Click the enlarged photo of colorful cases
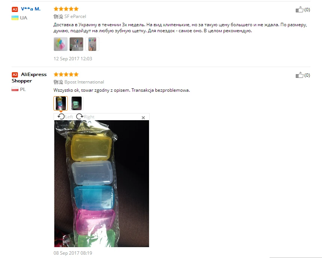322x258 pixels. pyautogui.click(x=101, y=183)
